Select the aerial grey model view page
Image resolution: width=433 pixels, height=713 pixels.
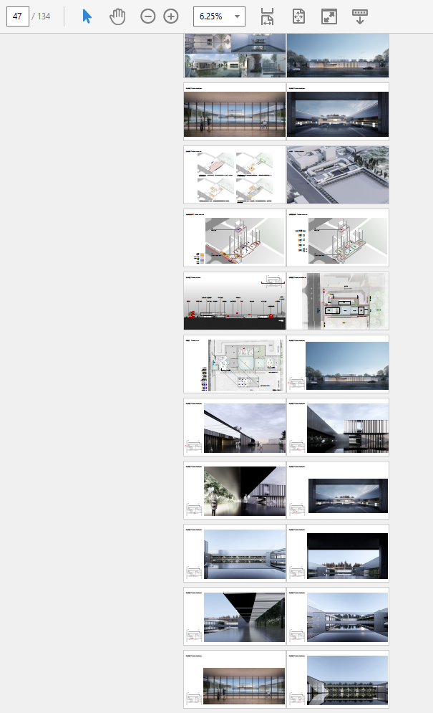tap(338, 175)
